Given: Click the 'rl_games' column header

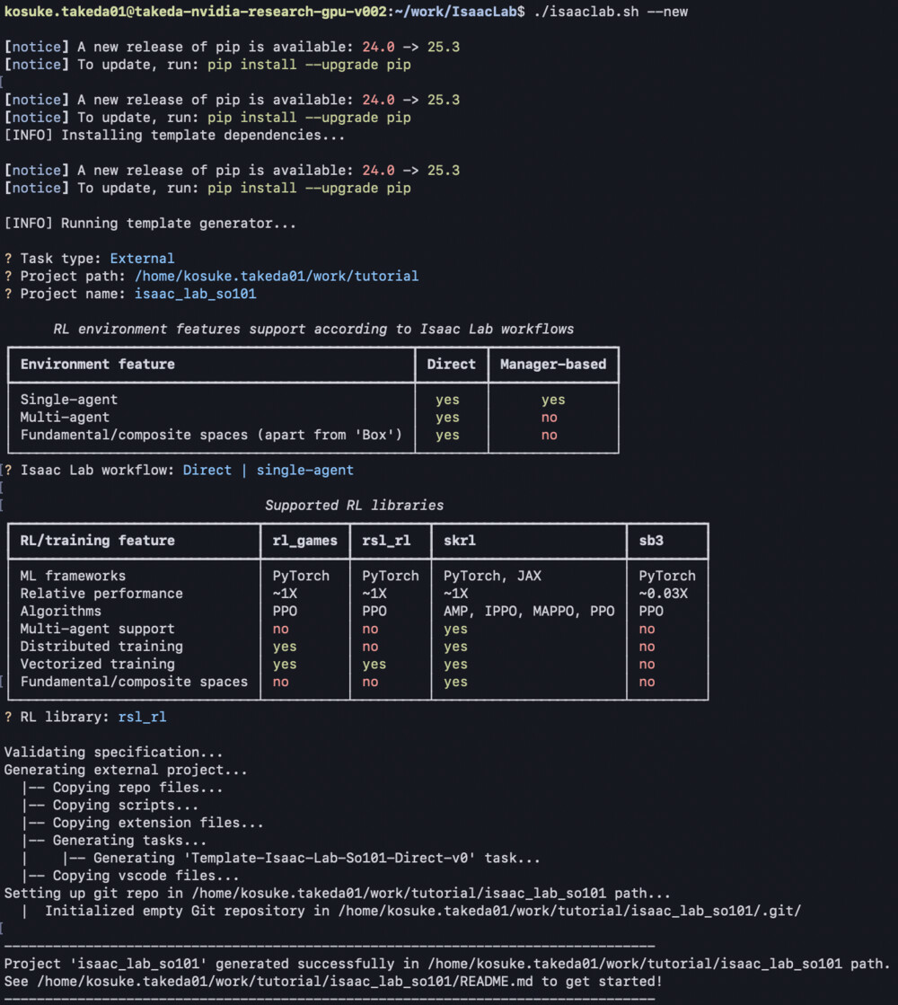Looking at the screenshot, I should (x=304, y=541).
